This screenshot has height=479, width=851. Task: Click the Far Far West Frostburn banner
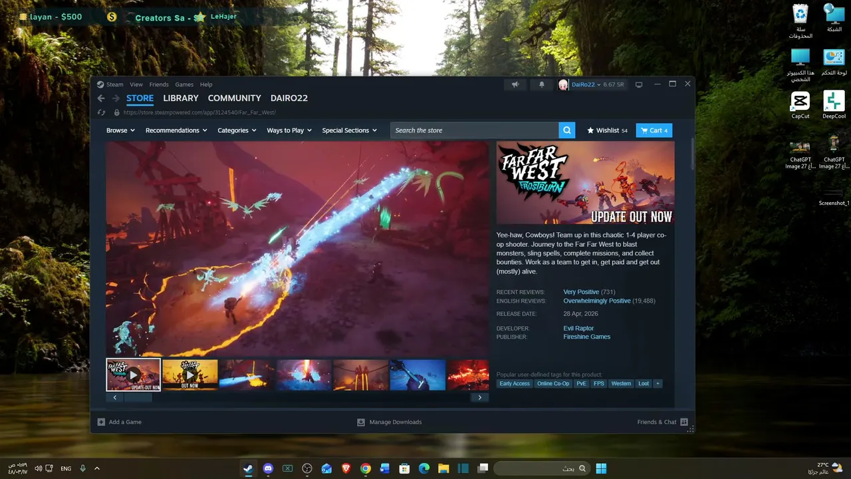[x=585, y=183]
